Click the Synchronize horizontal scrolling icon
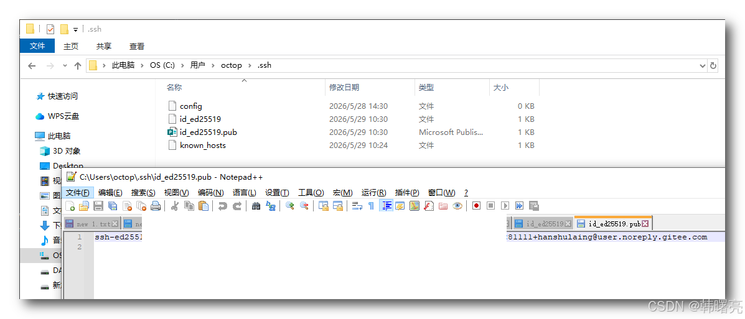Viewport: 745px width, 319px height. (338, 206)
